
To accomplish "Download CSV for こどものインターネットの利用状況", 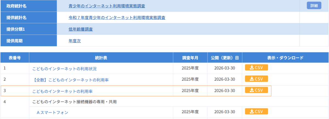I will [256, 68].
